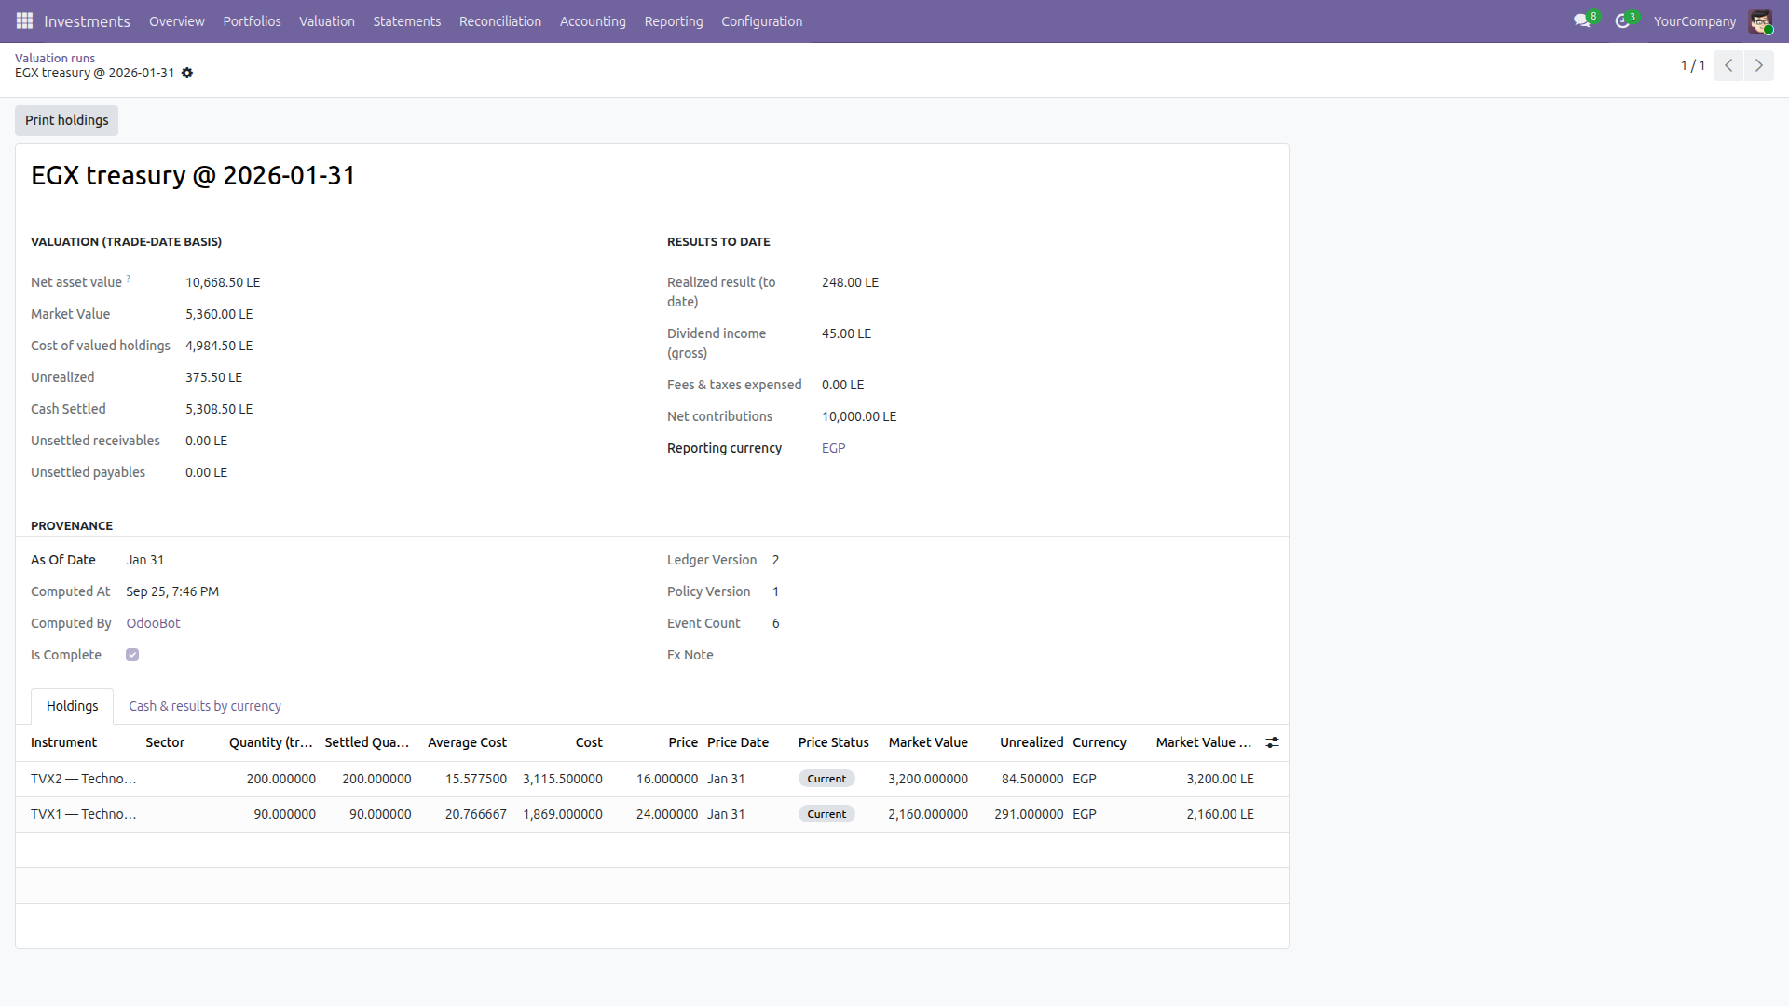Click the TVX2 cost 3,115.500000 cell
The width and height of the screenshot is (1789, 1006).
[x=563, y=779]
